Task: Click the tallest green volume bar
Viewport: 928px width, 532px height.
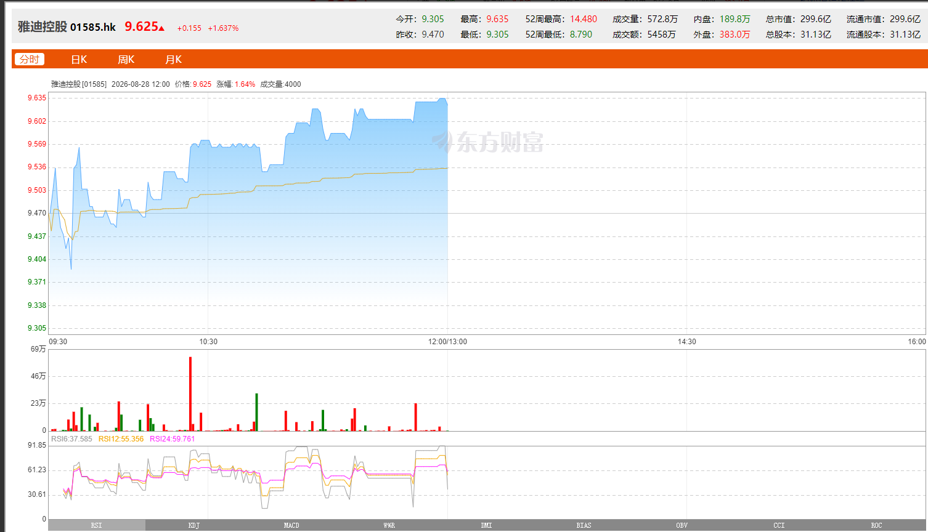Action: pos(256,413)
